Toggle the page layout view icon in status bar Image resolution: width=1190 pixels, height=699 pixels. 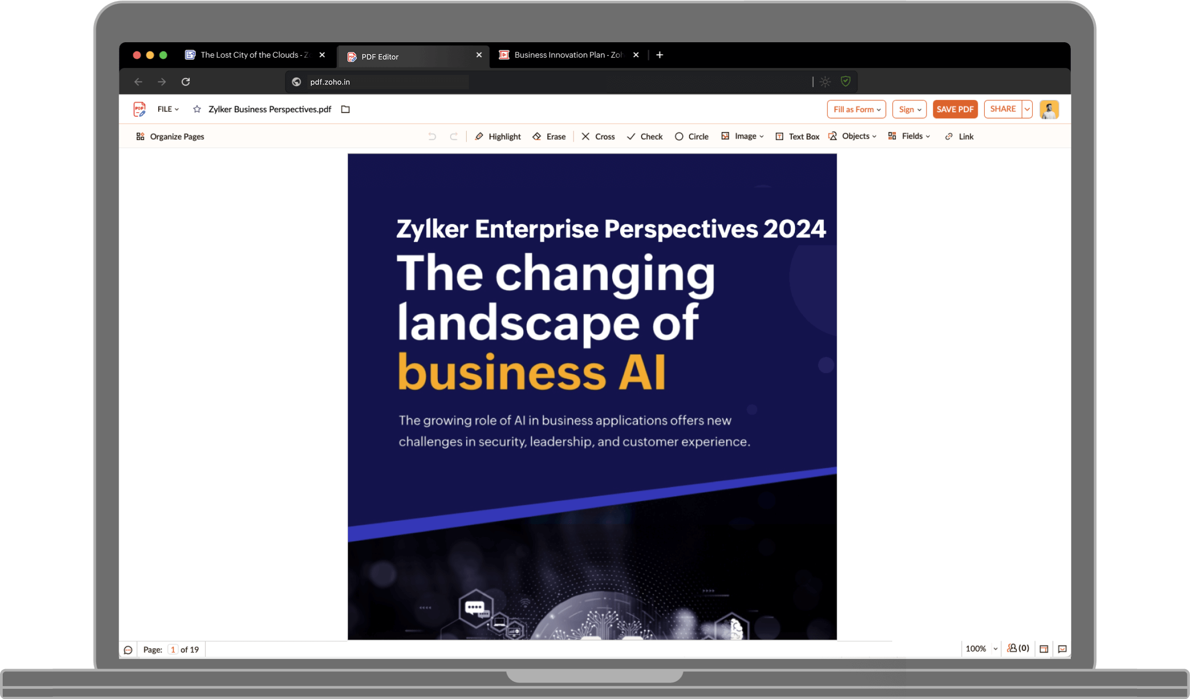(x=1044, y=649)
